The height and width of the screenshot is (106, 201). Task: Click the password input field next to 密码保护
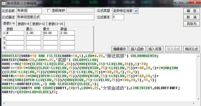(x=81, y=10)
